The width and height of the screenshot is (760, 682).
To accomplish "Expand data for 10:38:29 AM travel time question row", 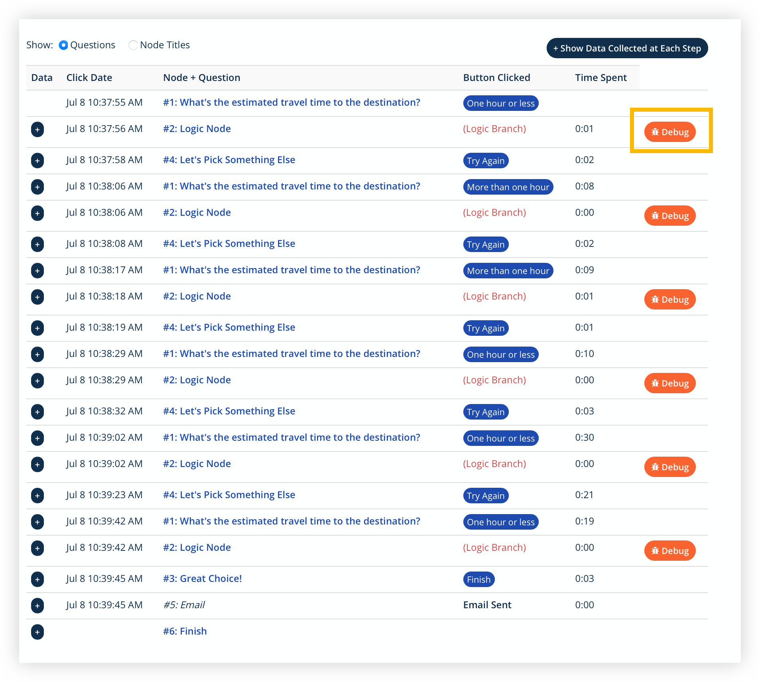I will (37, 354).
